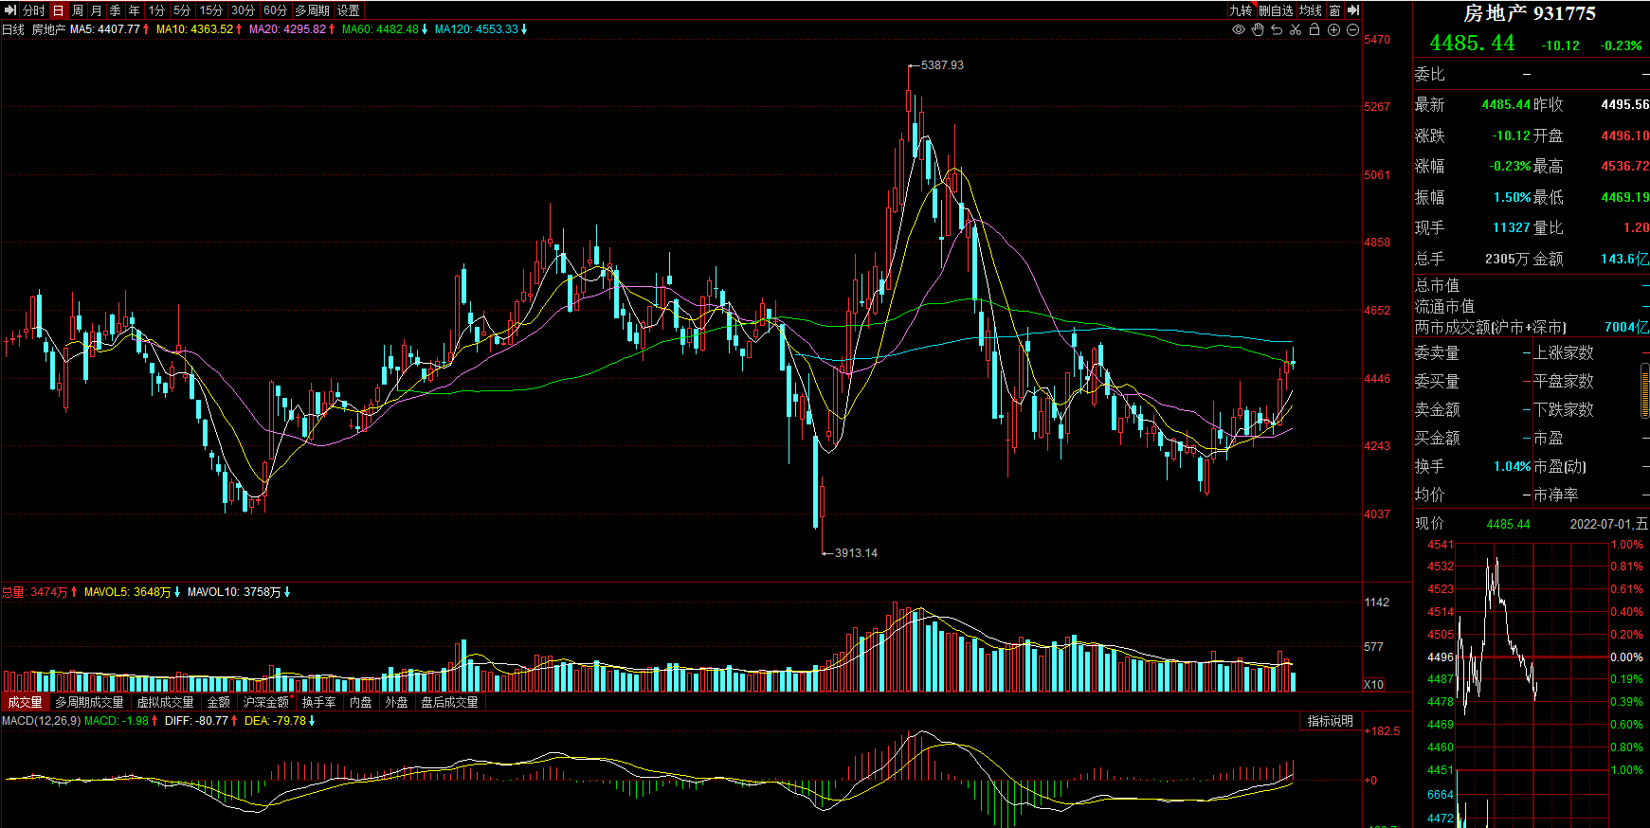
Task: Click the scissors cut icon
Action: click(x=1296, y=29)
